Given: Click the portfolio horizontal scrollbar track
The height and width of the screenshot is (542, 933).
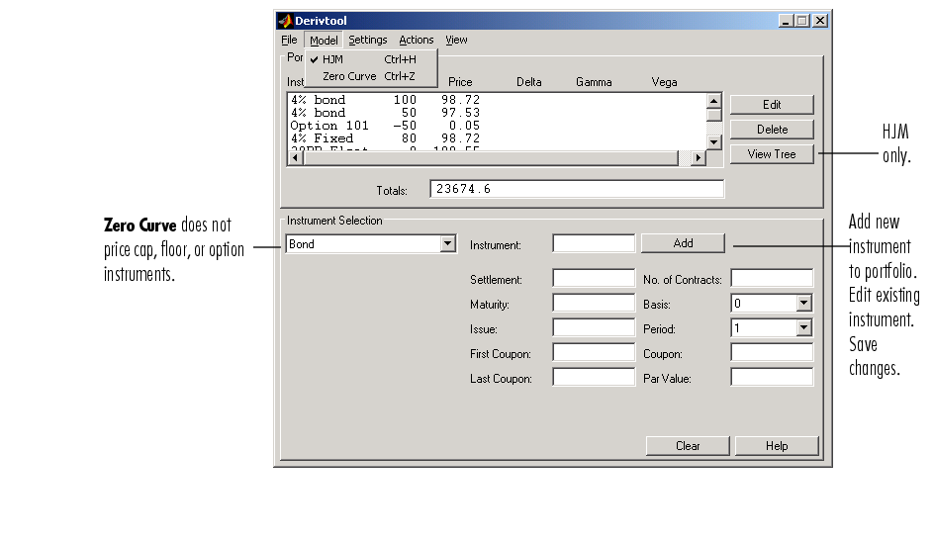Looking at the screenshot, I should pyautogui.click(x=685, y=157).
